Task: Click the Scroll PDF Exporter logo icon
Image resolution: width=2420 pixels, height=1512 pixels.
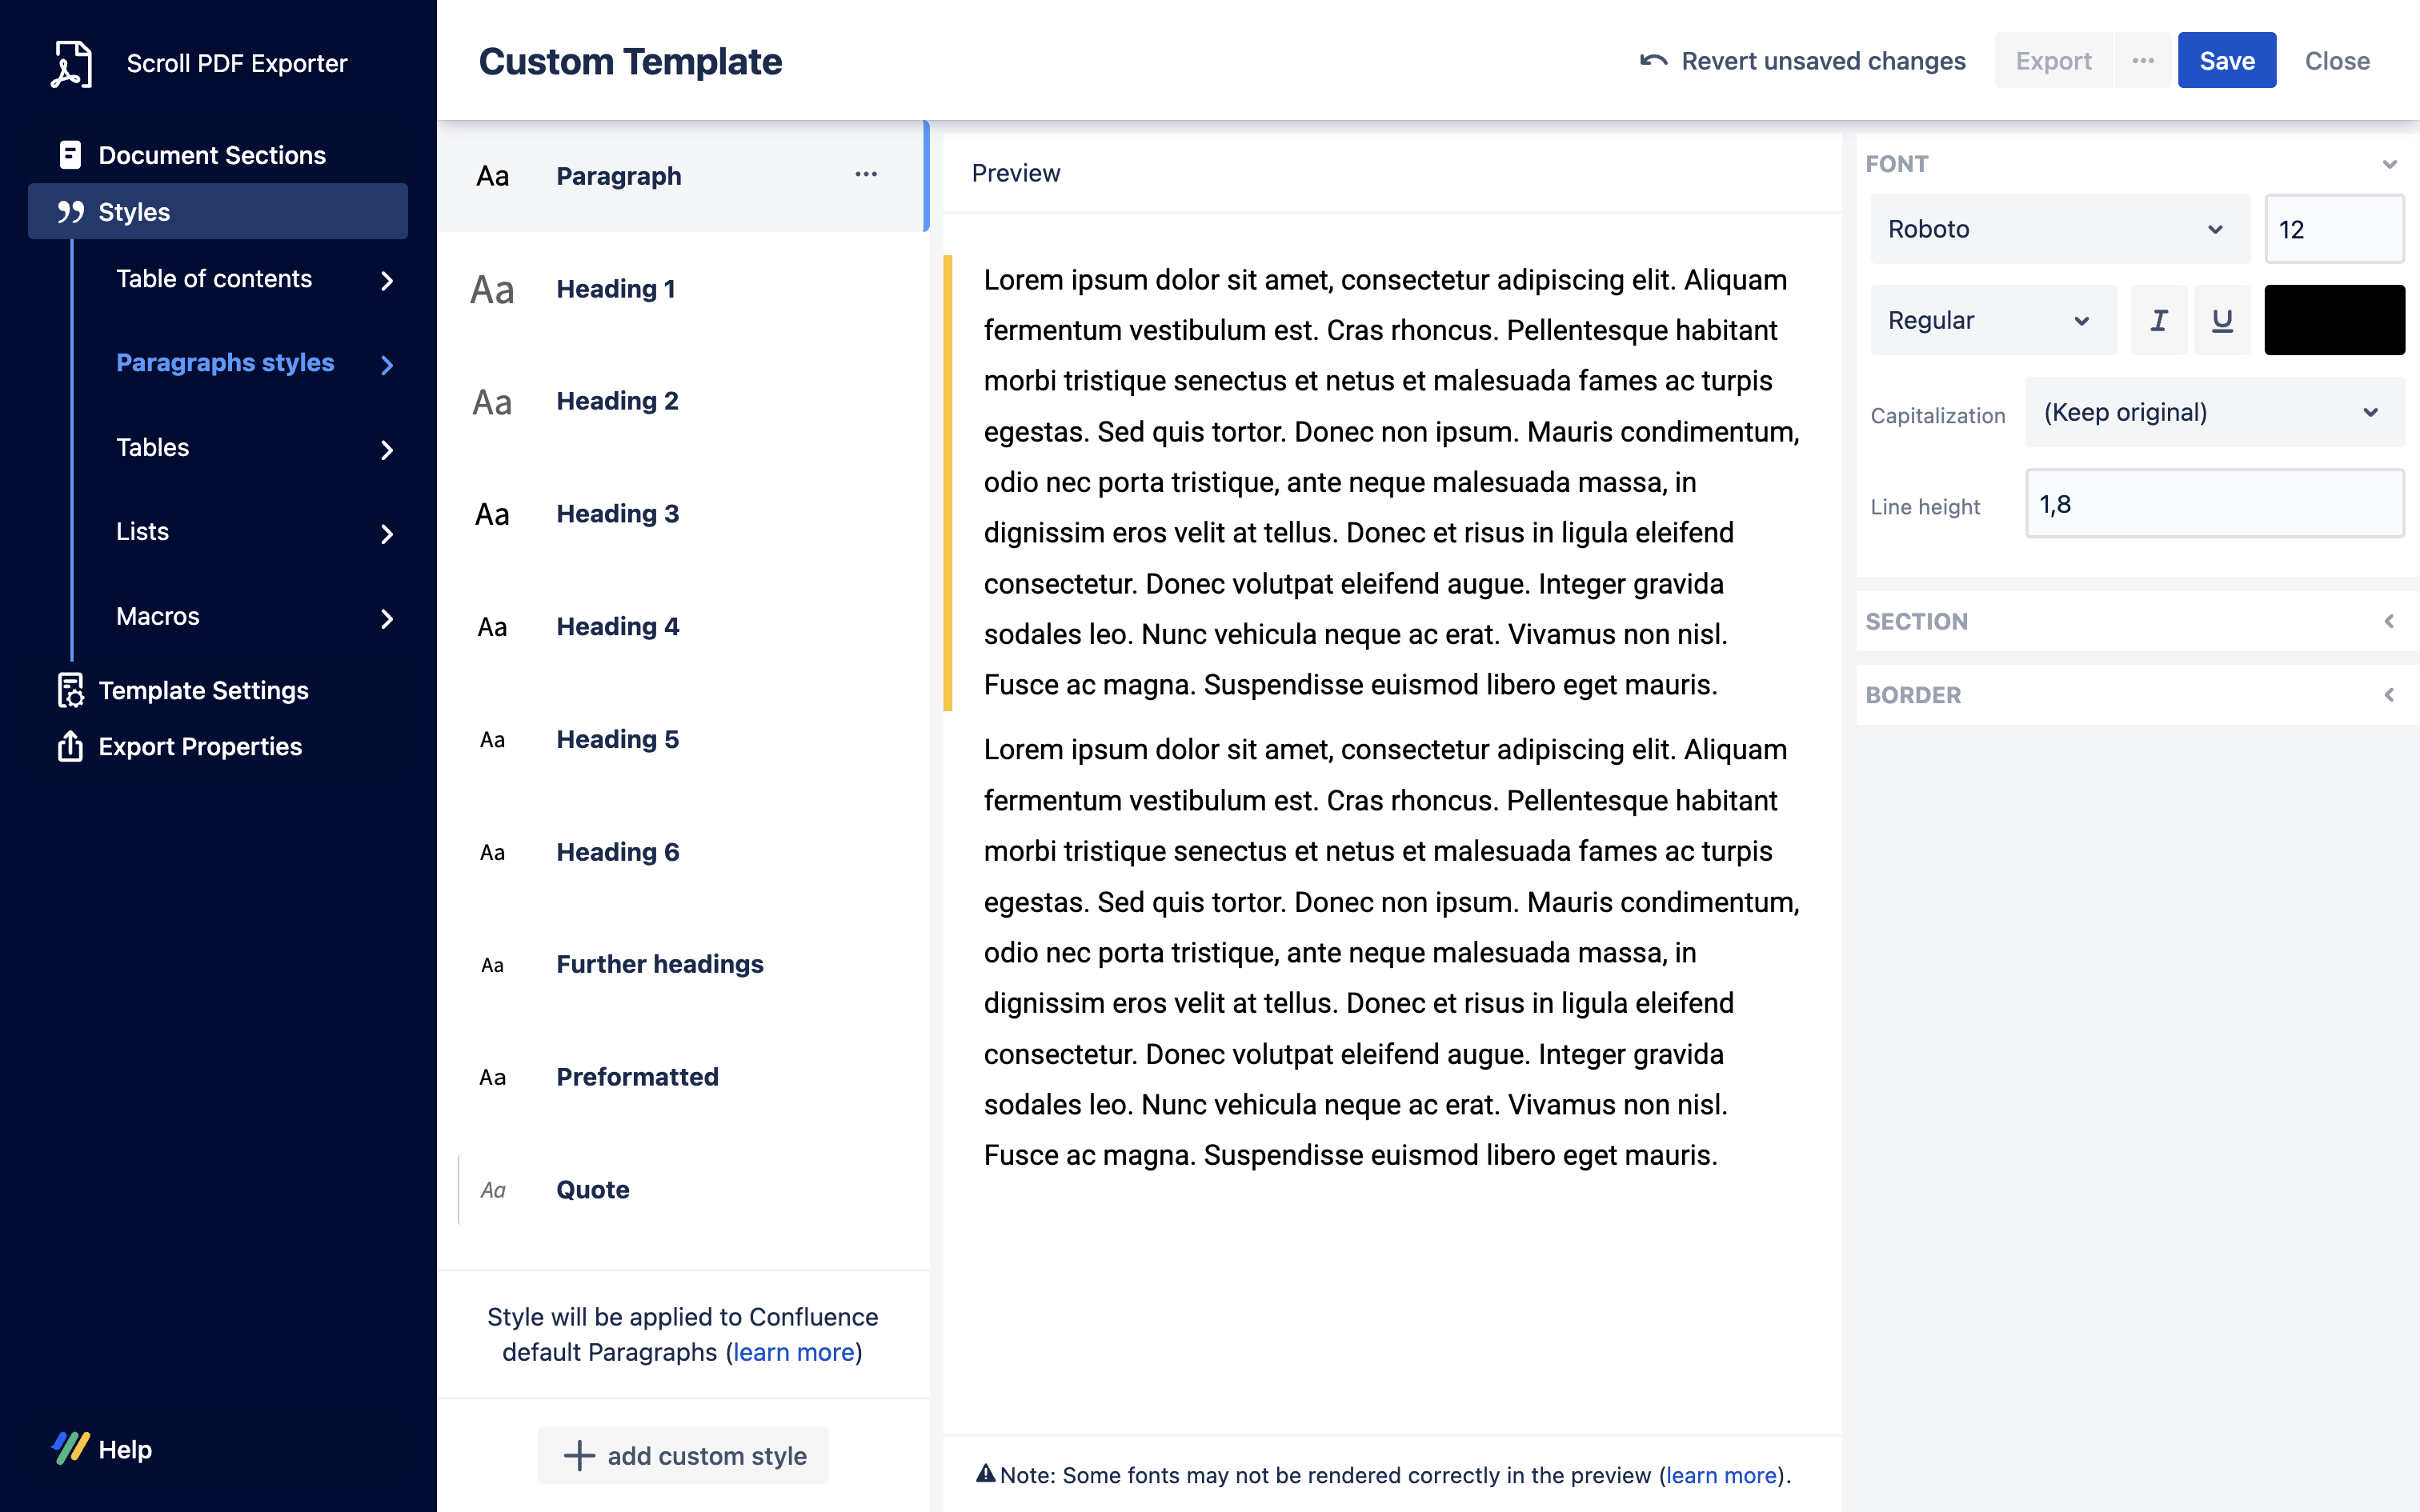Action: point(71,64)
